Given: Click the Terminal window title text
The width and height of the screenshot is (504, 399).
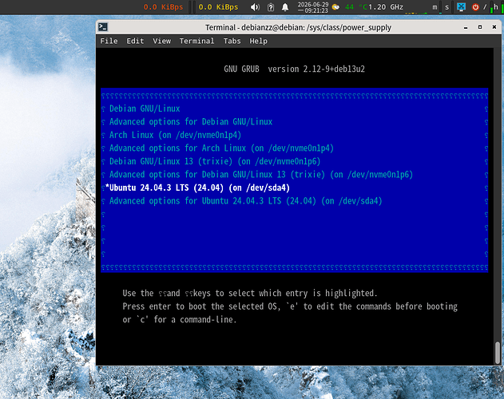Looking at the screenshot, I should coord(298,27).
